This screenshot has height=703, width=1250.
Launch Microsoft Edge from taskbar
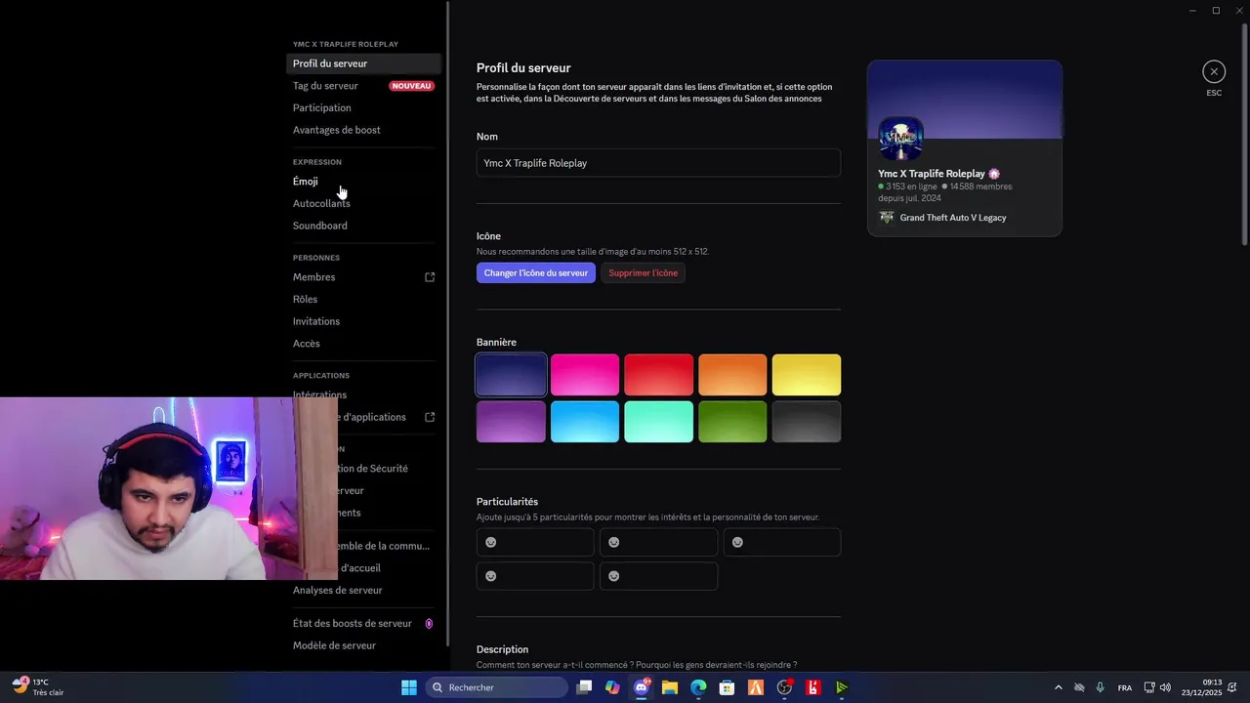coord(698,687)
